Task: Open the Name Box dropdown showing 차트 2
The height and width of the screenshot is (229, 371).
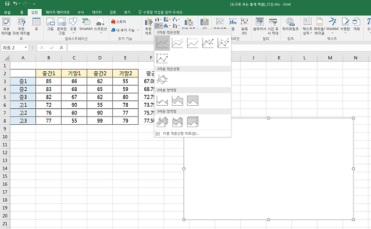Action: tap(26, 47)
